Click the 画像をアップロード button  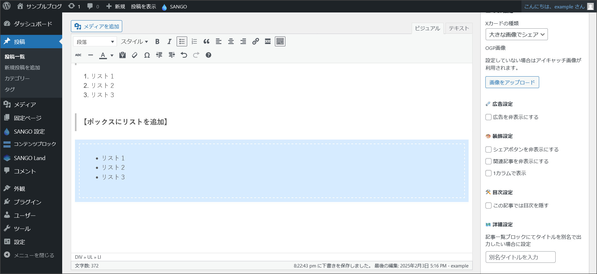[x=512, y=83]
